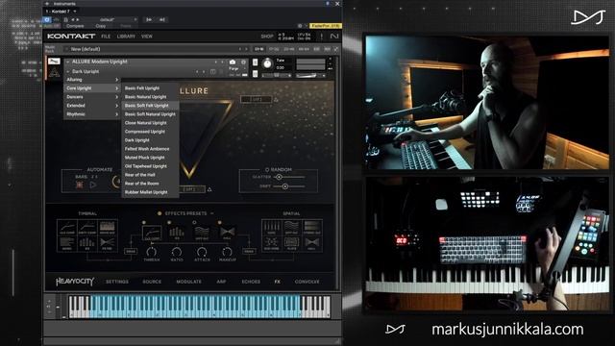Expand the Alluring preset category
Viewport: 615px width, 346px height.
92,80
